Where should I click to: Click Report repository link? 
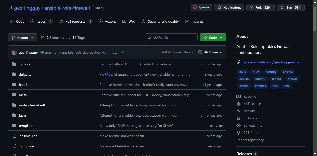250,140
